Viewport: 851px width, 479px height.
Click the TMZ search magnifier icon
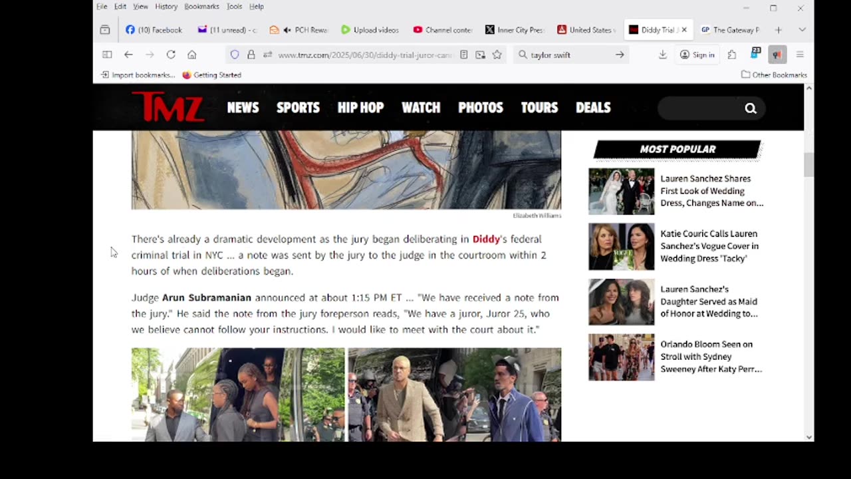pyautogui.click(x=751, y=108)
